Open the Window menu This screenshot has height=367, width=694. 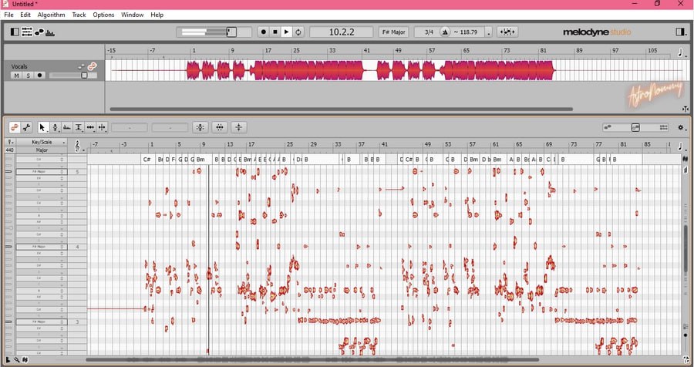tap(133, 15)
